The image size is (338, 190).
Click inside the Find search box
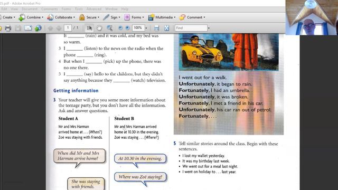191,28
